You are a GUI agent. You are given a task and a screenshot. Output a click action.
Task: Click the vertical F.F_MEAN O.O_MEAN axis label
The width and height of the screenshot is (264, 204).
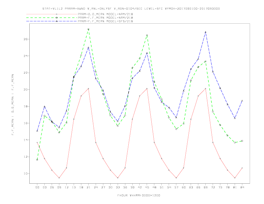tap(13, 105)
